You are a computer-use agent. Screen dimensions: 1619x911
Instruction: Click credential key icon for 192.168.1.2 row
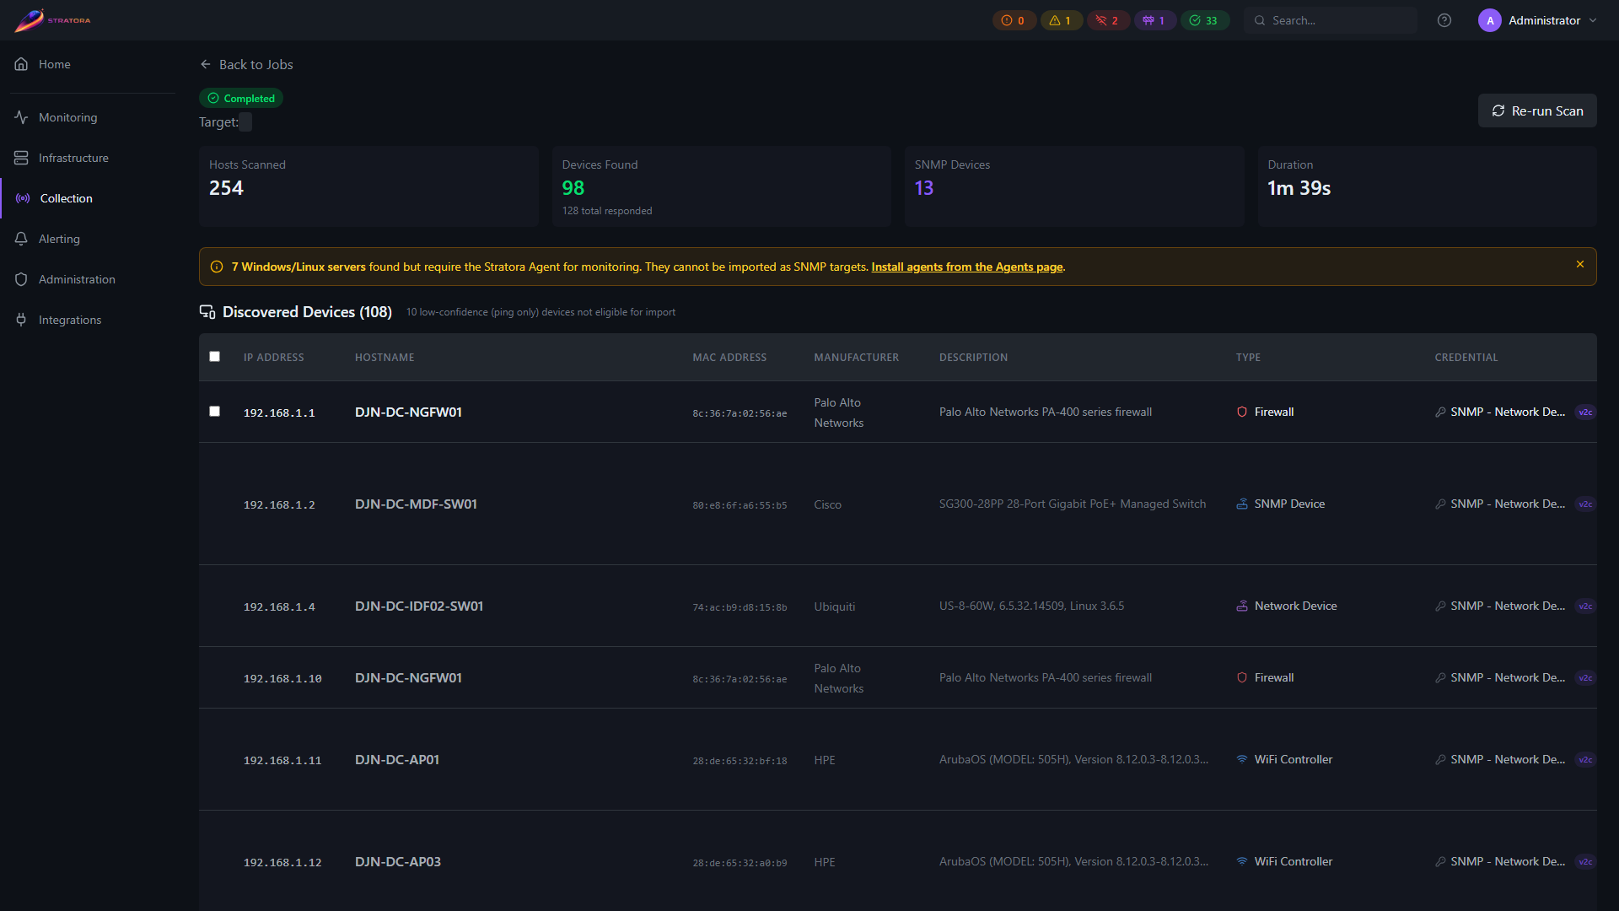coord(1440,504)
